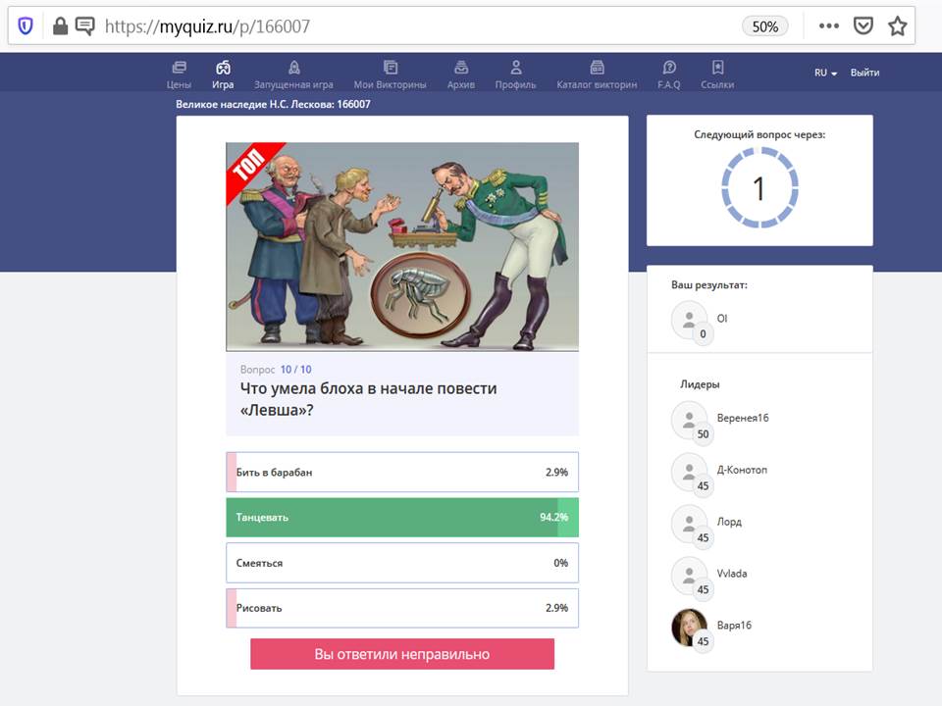Viewport: 942px width, 706px height.
Task: Pick the Рисовать answer option
Action: (401, 608)
